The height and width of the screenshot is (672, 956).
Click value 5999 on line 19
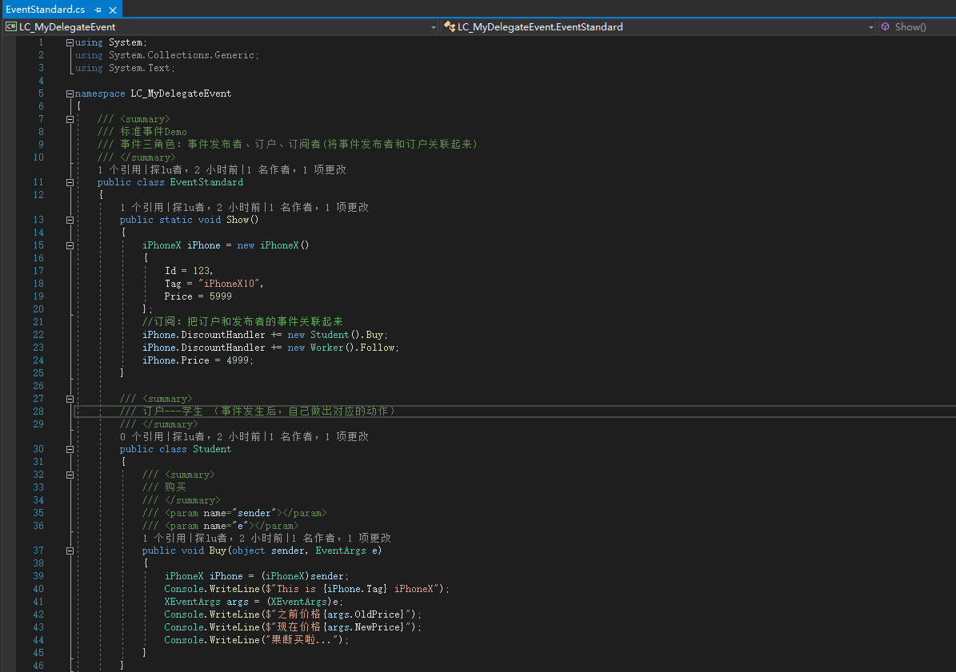point(221,296)
